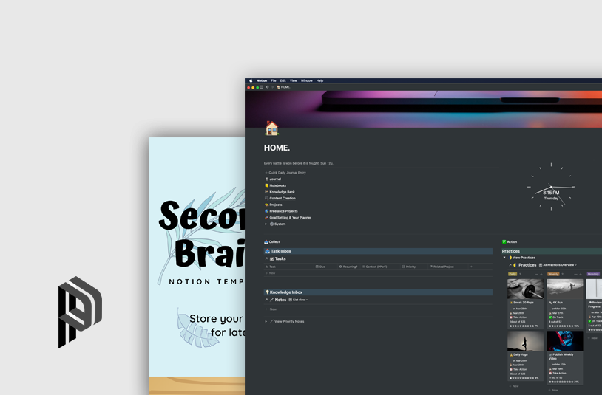The image size is (602, 395).
Task: Open the Projects page link
Action: [x=276, y=205]
